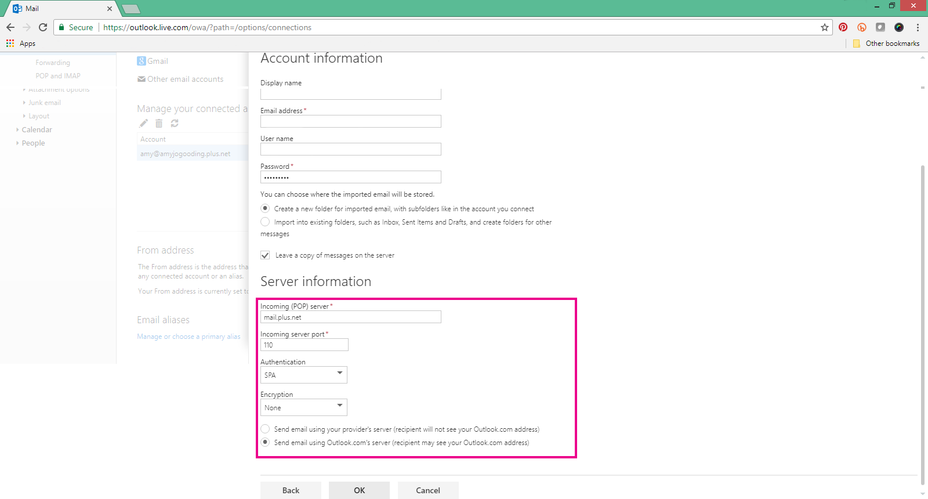
Task: Open the Apps shortcut in the bookmarks bar
Action: point(21,44)
